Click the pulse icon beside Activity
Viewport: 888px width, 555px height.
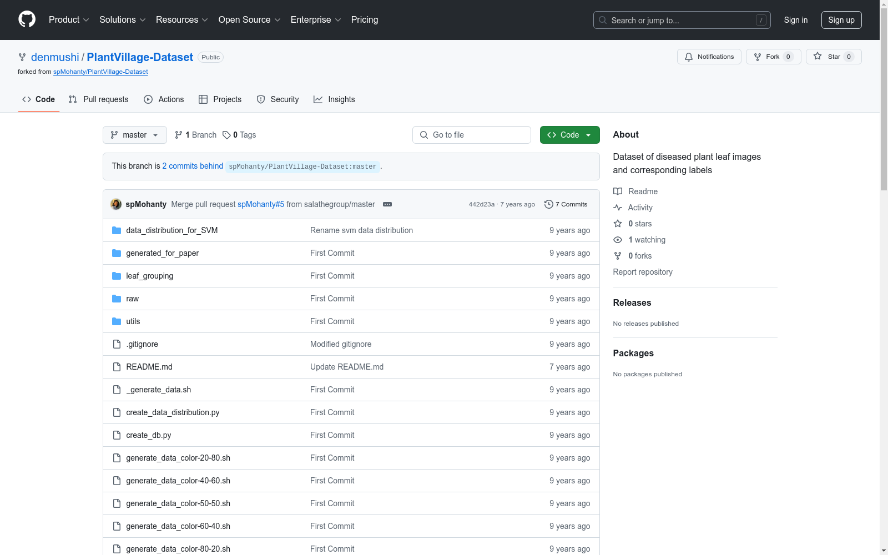click(x=618, y=208)
